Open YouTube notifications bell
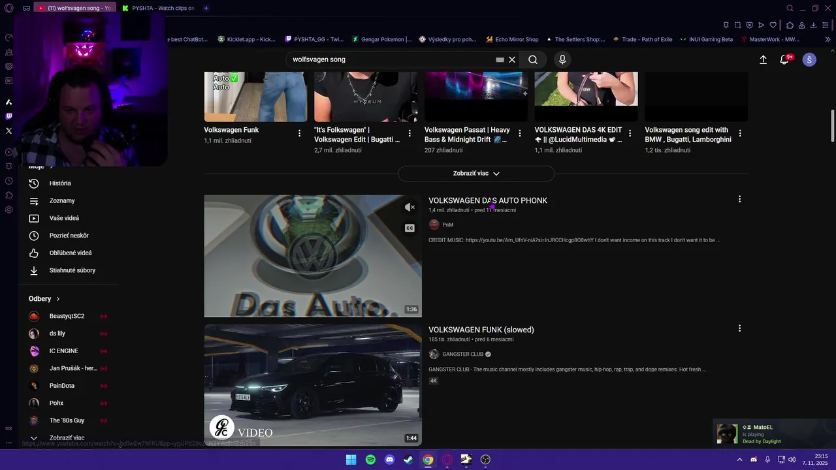Screen dimensions: 836x470 pyautogui.click(x=785, y=59)
